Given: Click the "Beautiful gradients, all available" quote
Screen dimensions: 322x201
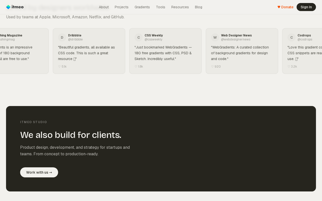Looking at the screenshot, I should (x=87, y=53).
